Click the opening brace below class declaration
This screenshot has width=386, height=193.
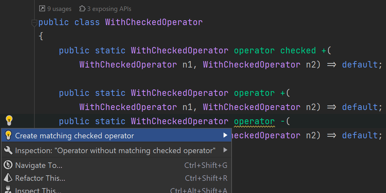41,36
